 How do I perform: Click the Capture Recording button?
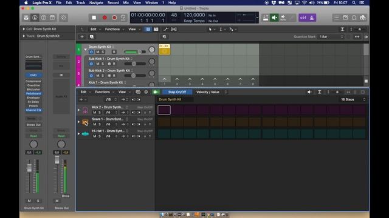click(114, 18)
